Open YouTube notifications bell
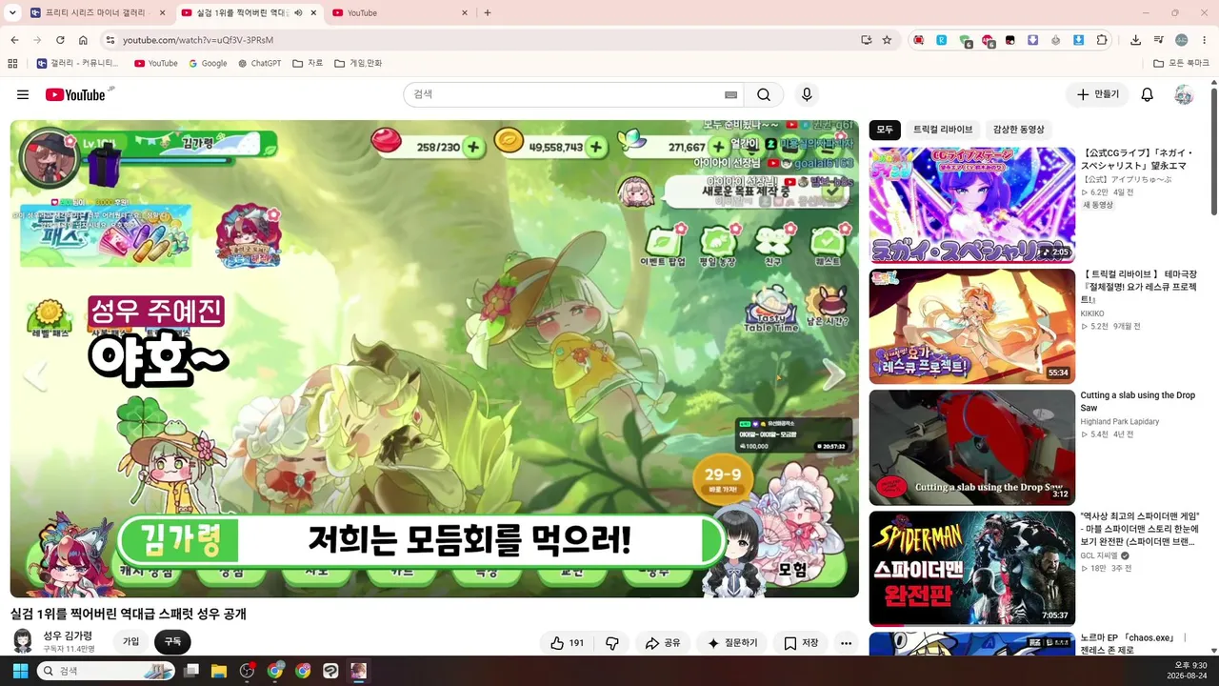Image resolution: width=1219 pixels, height=686 pixels. click(1148, 94)
